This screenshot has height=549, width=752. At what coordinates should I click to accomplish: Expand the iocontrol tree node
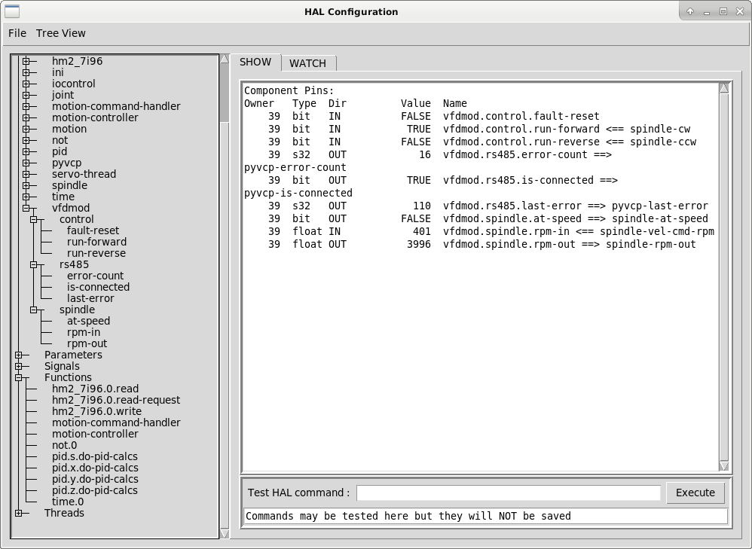[x=26, y=84]
